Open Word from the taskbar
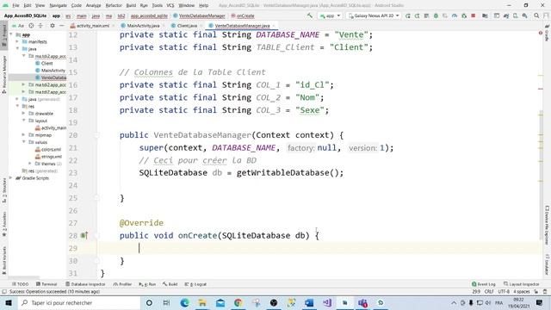 point(309,302)
